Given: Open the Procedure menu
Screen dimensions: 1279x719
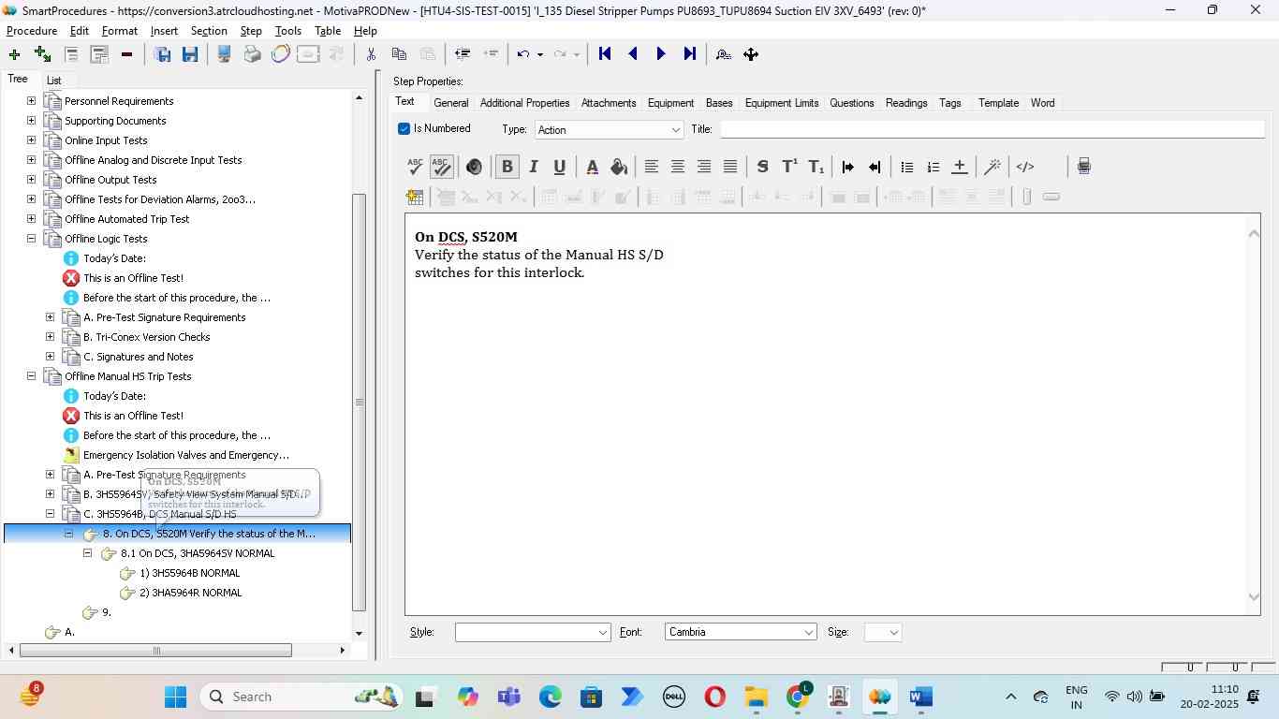Looking at the screenshot, I should (32, 31).
